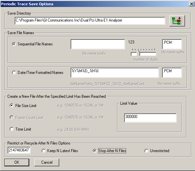Click the Cancel button
Viewport: 195px width, 171px height.
coord(47,162)
